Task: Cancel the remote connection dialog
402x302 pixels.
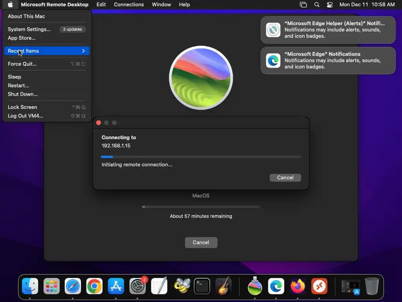Action: click(x=285, y=178)
